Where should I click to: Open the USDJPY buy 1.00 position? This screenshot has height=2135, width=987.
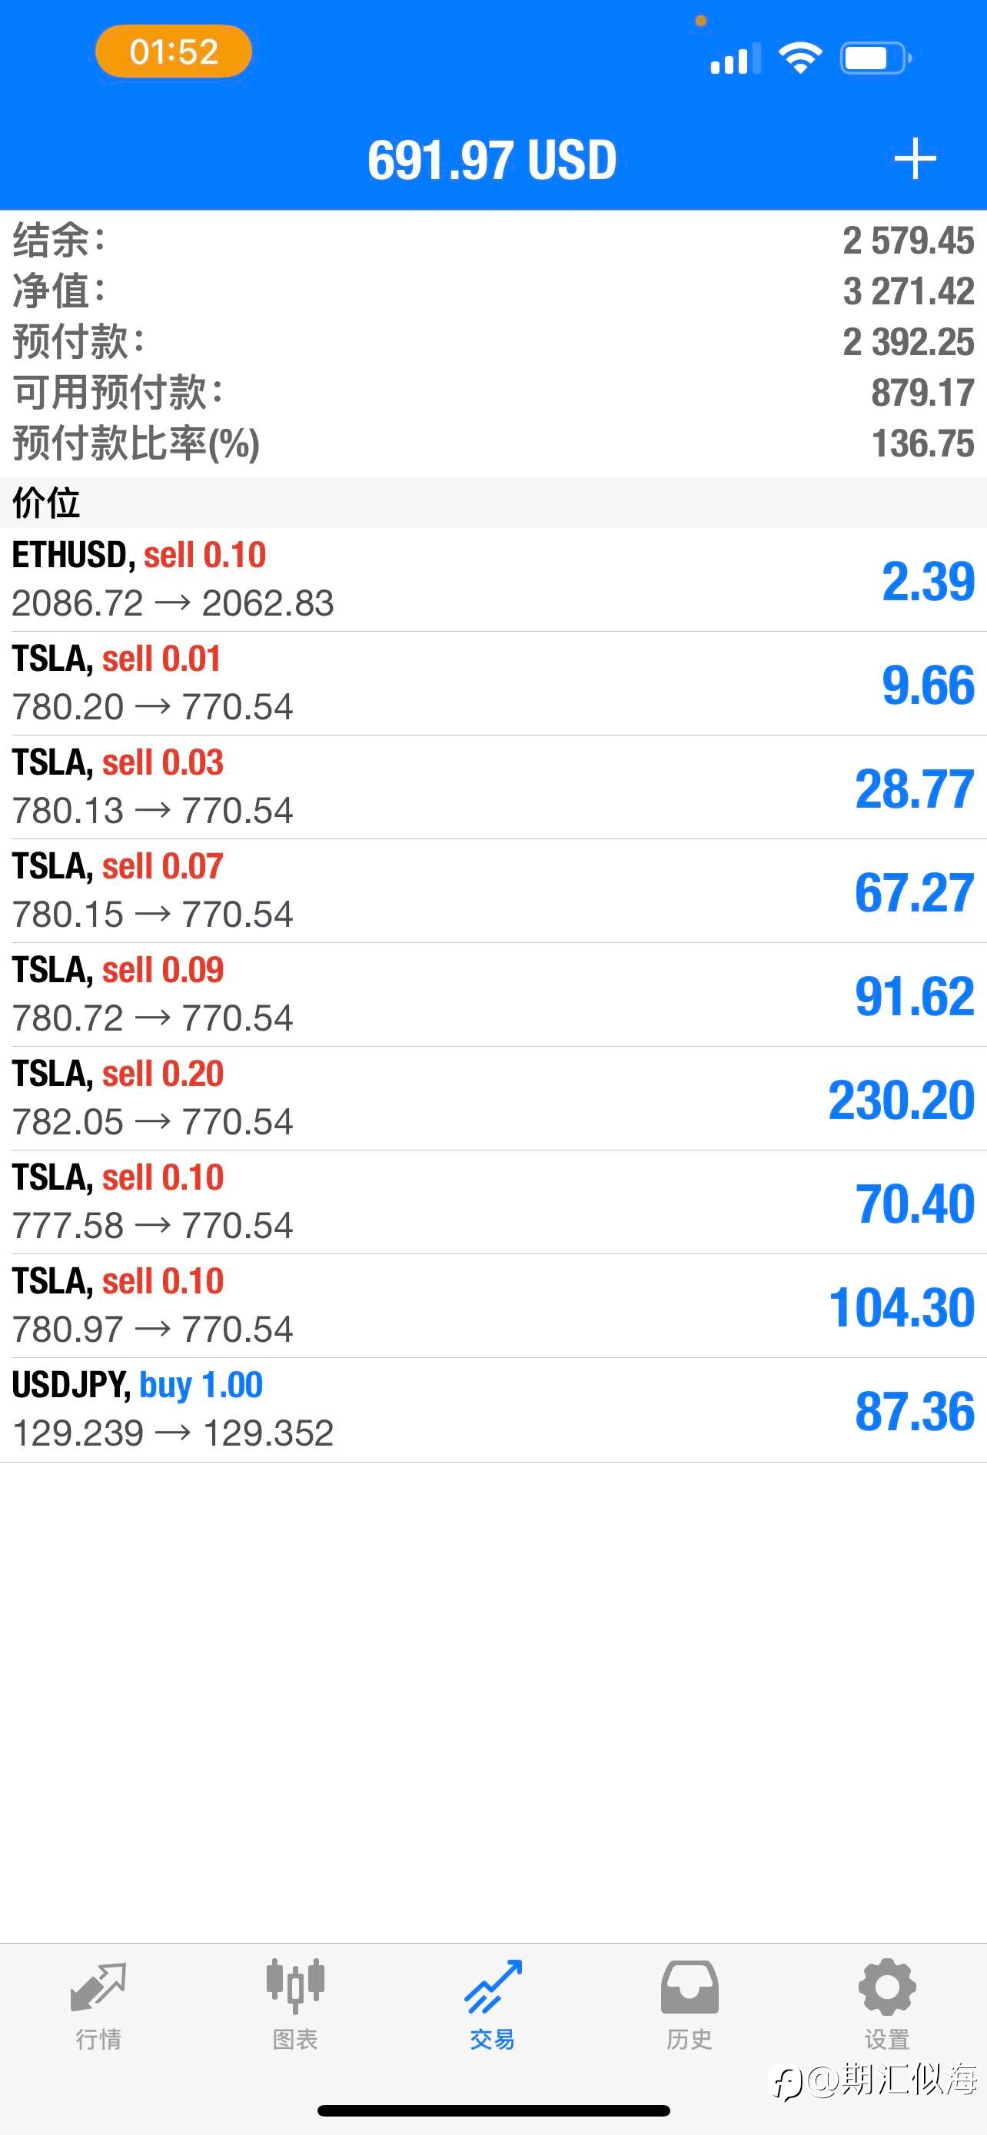pyautogui.click(x=493, y=1409)
